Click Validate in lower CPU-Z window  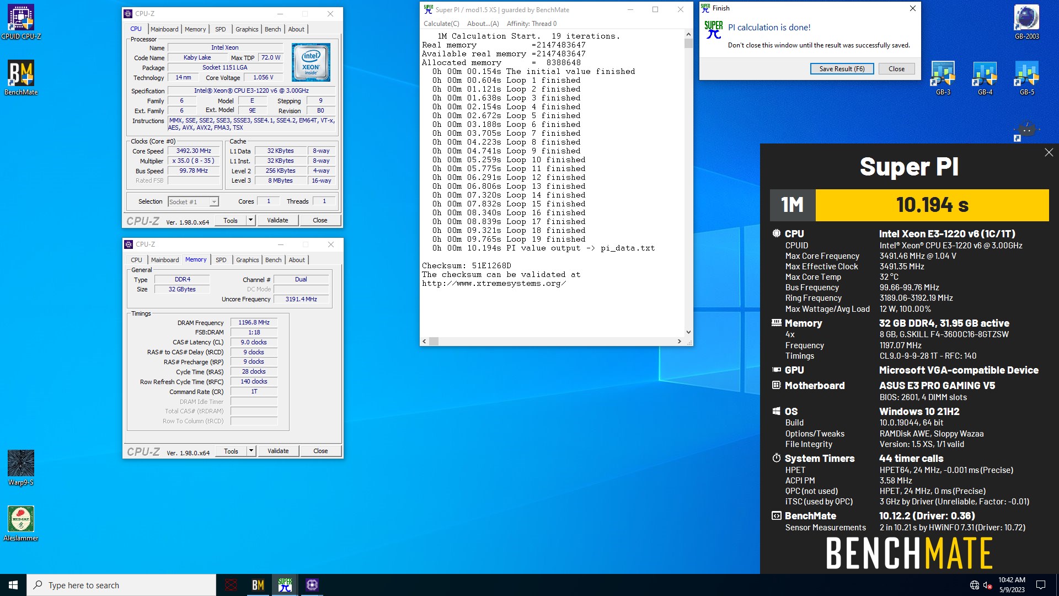[278, 451]
